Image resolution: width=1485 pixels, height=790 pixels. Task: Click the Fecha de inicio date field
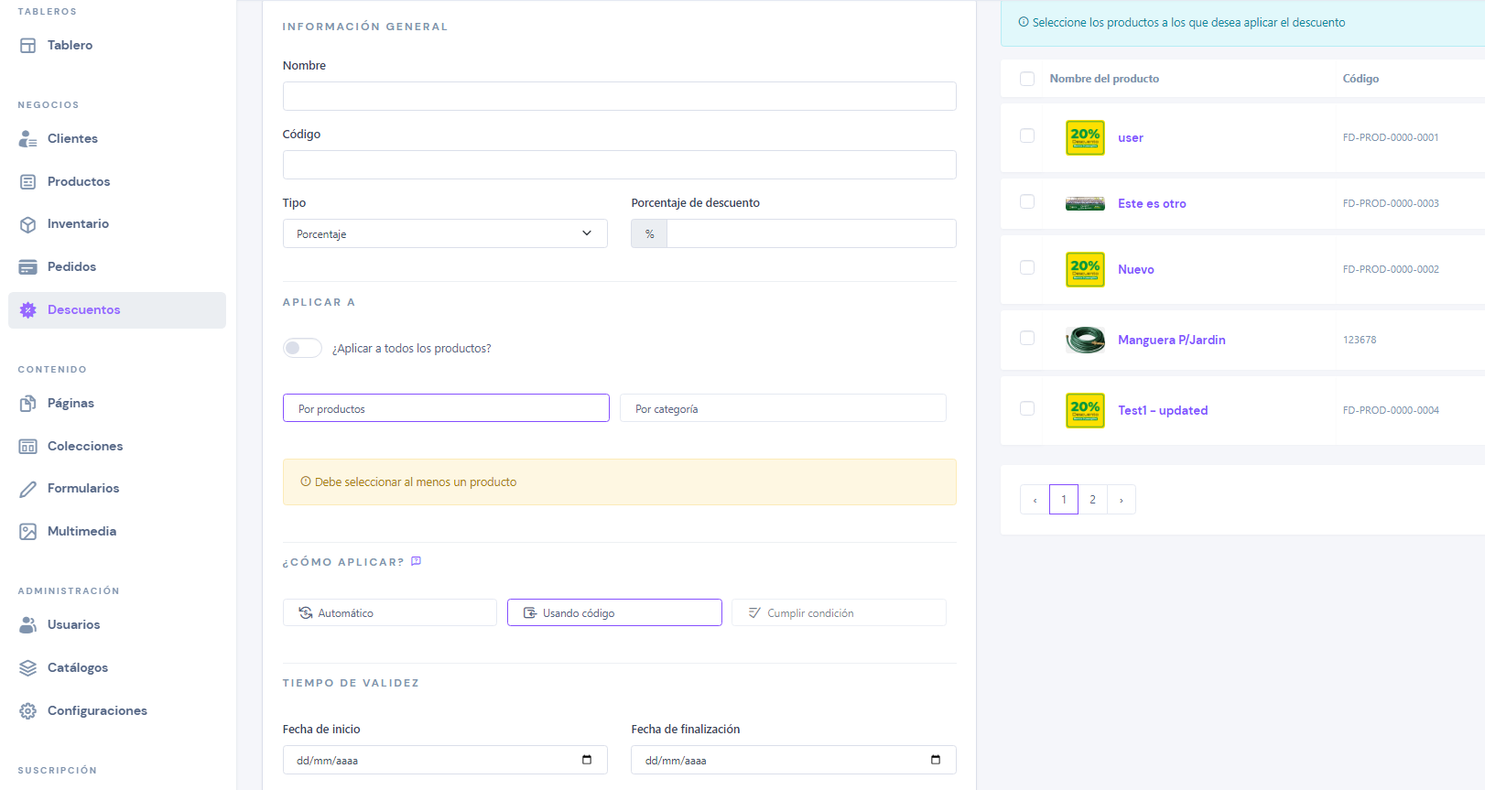445,760
